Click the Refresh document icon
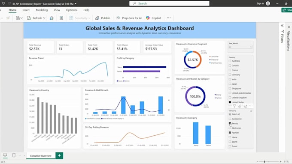 point(29,18)
